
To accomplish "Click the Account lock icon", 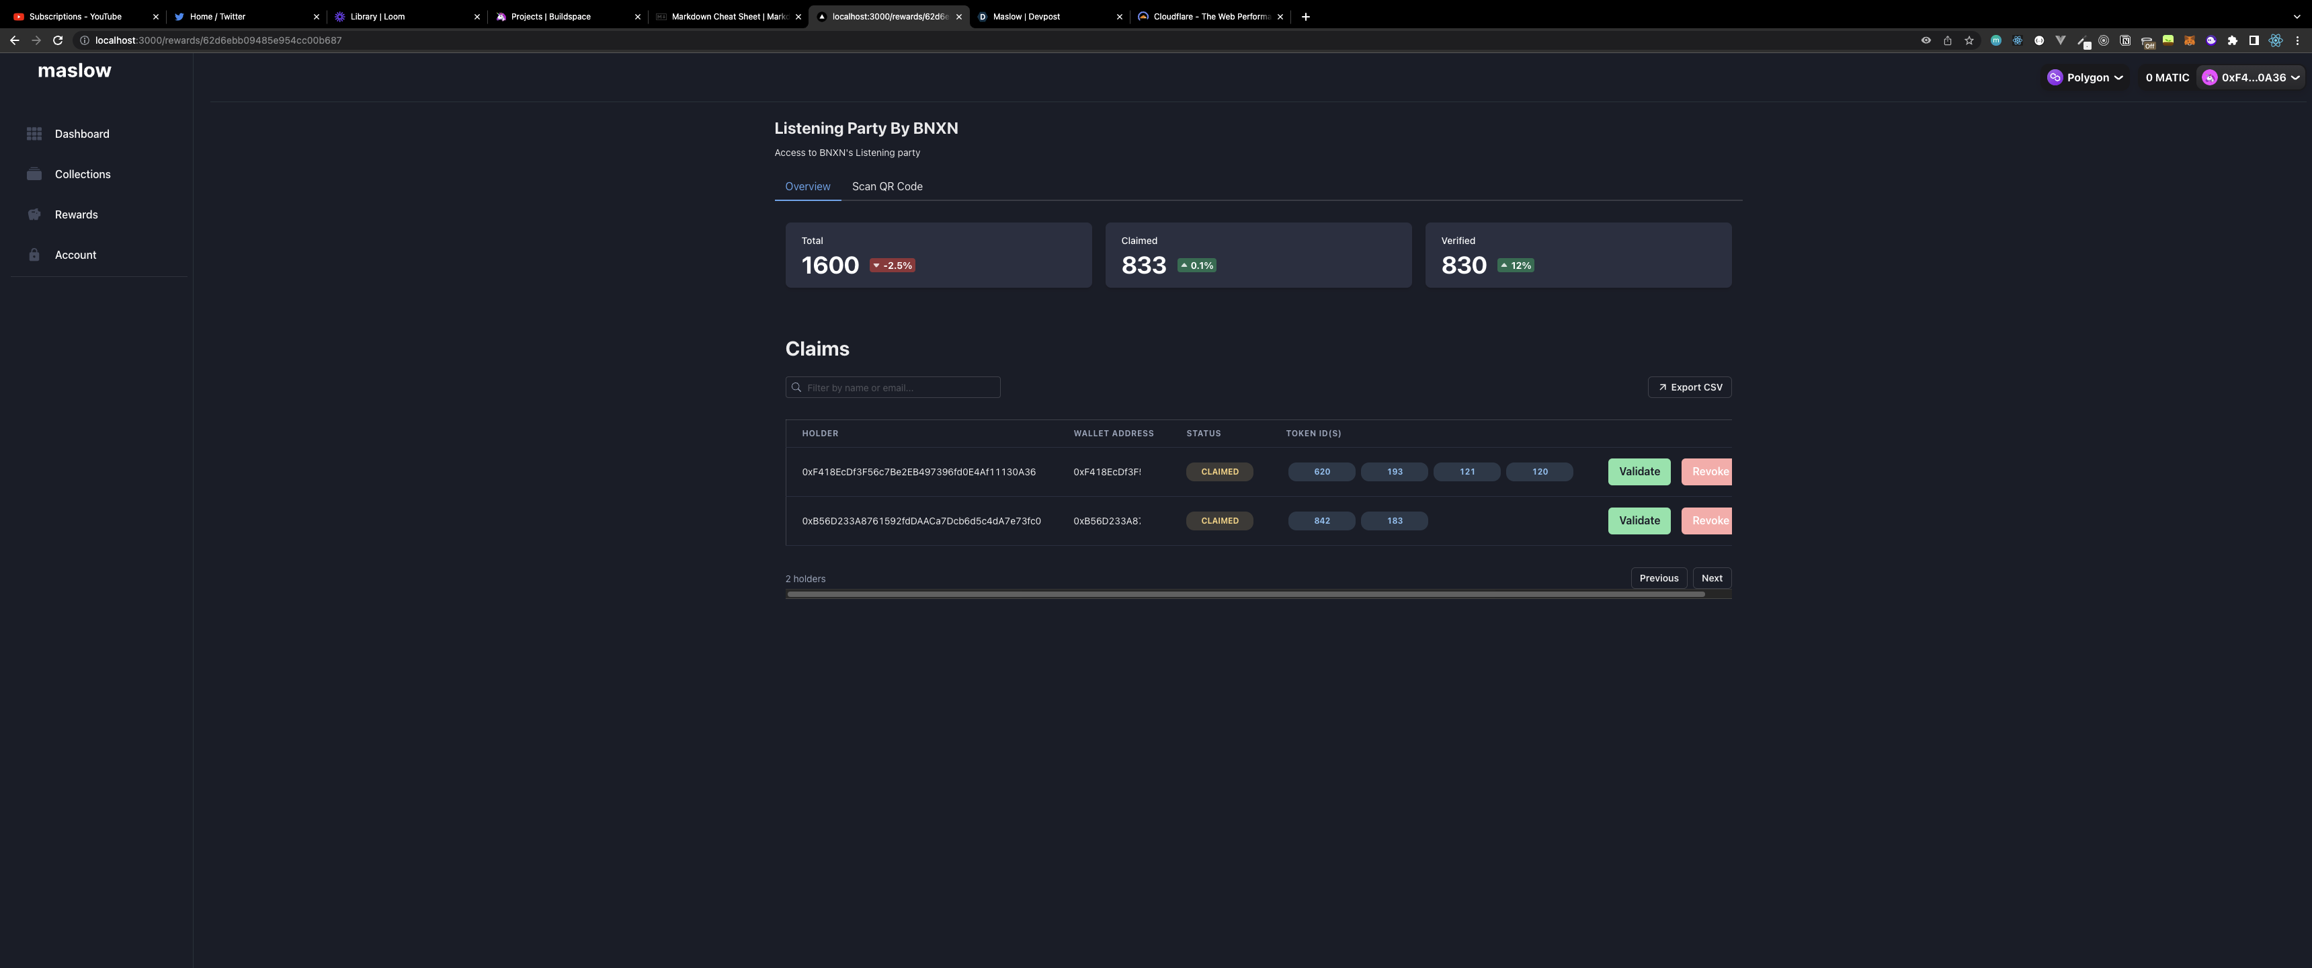I will (34, 255).
